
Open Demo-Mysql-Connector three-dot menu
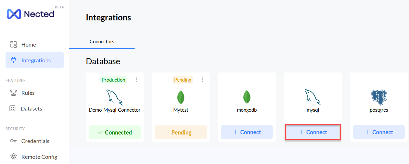[137, 80]
